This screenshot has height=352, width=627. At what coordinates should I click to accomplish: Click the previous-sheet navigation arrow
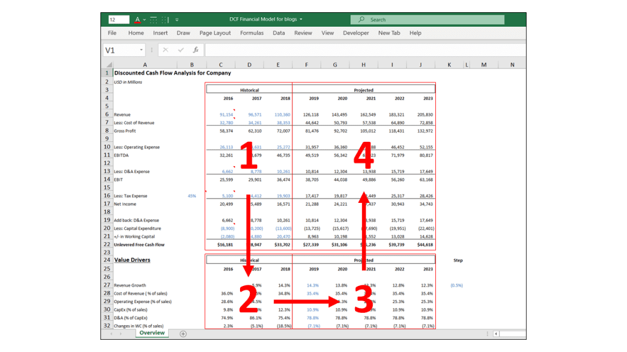point(111,334)
